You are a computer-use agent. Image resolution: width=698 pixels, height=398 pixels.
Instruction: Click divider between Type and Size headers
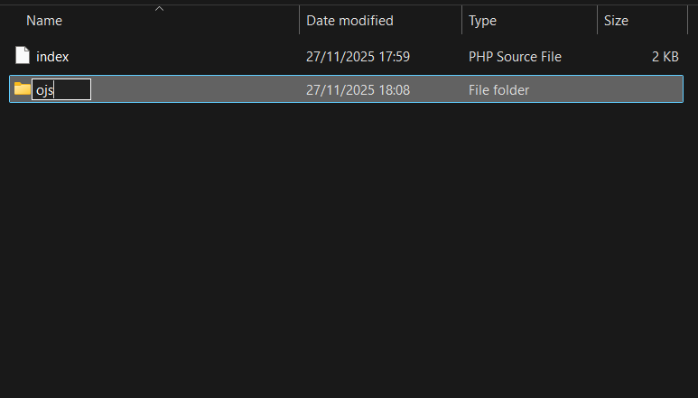pyautogui.click(x=597, y=20)
